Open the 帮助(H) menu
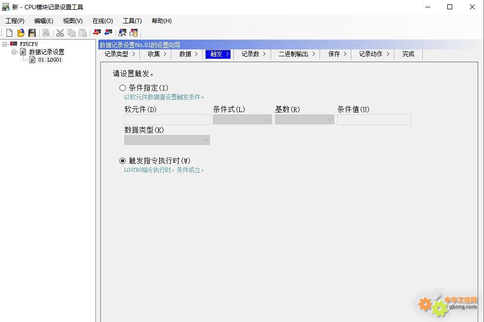484x322 pixels. coord(161,21)
